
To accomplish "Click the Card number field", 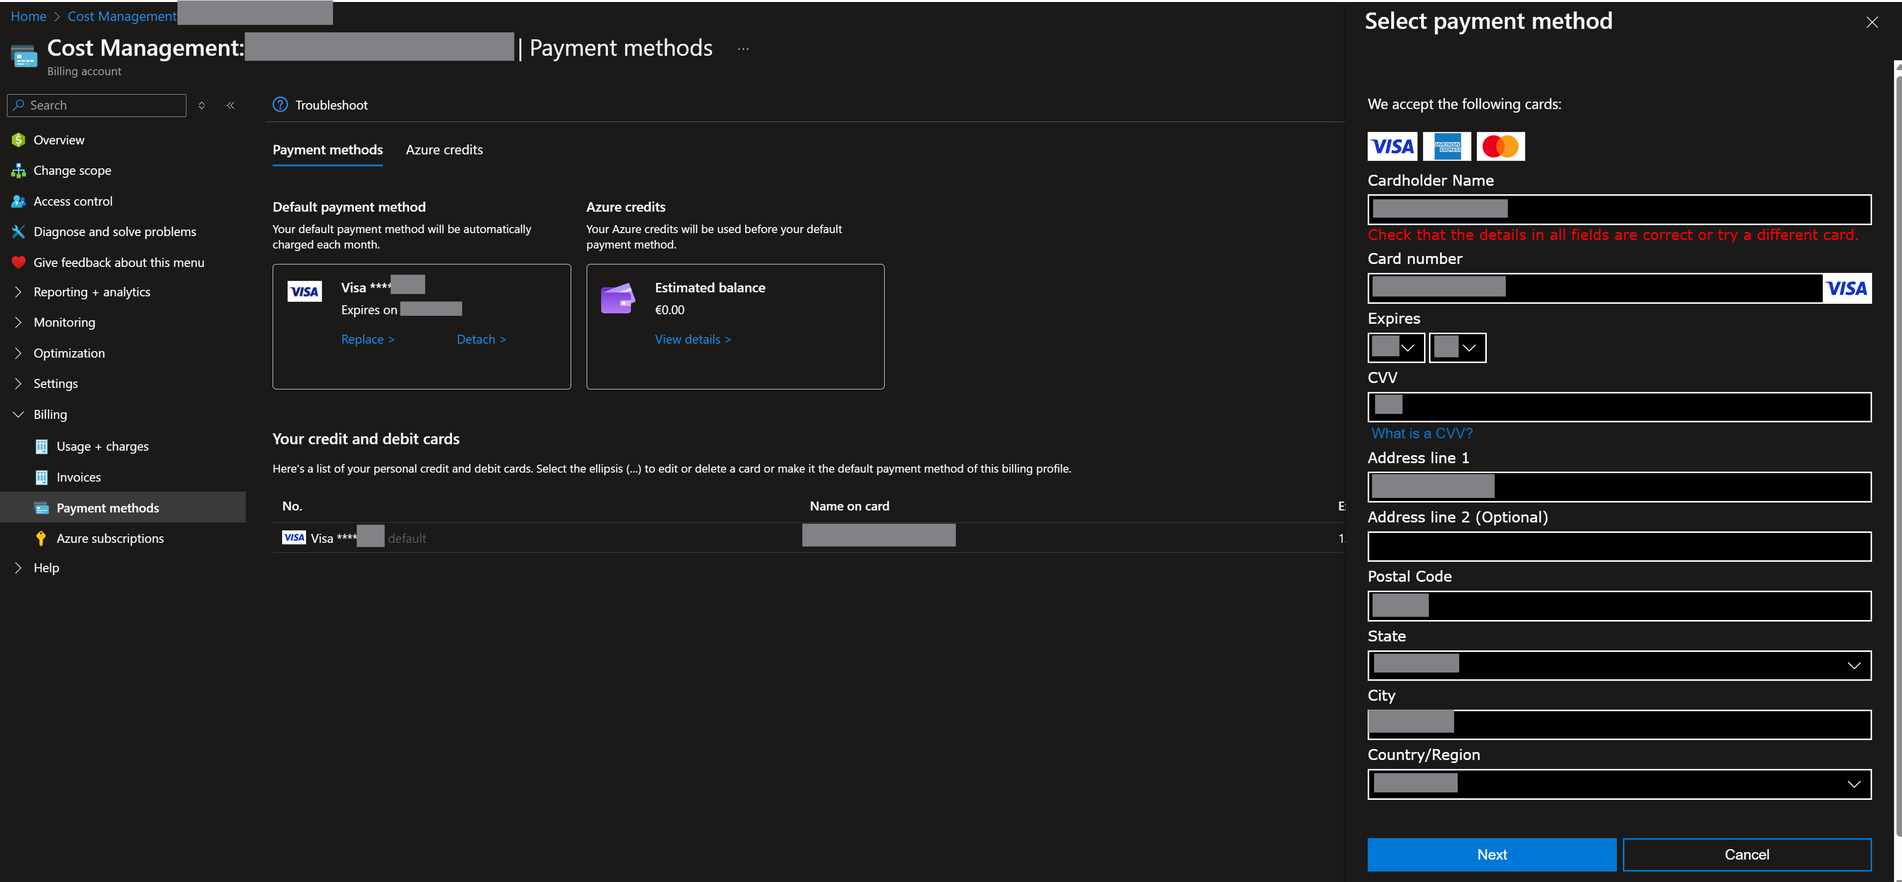I will click(x=1619, y=288).
